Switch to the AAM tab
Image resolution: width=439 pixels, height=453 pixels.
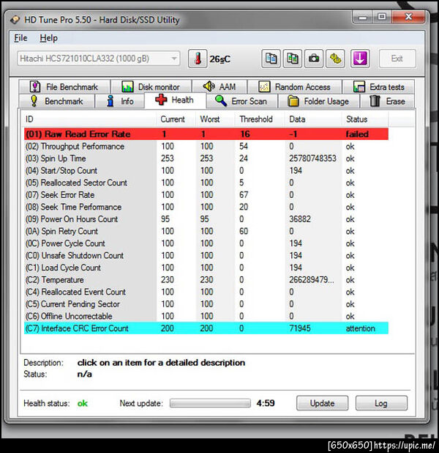(x=219, y=86)
